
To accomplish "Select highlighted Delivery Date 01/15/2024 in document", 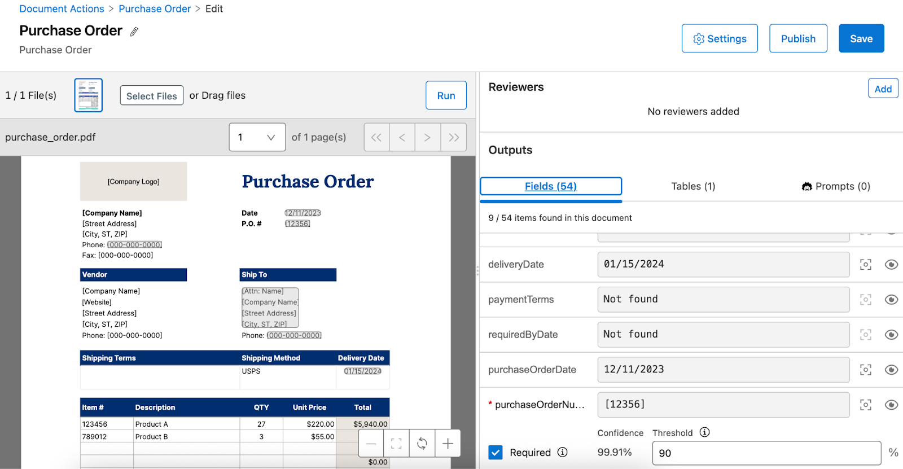I will tap(363, 371).
